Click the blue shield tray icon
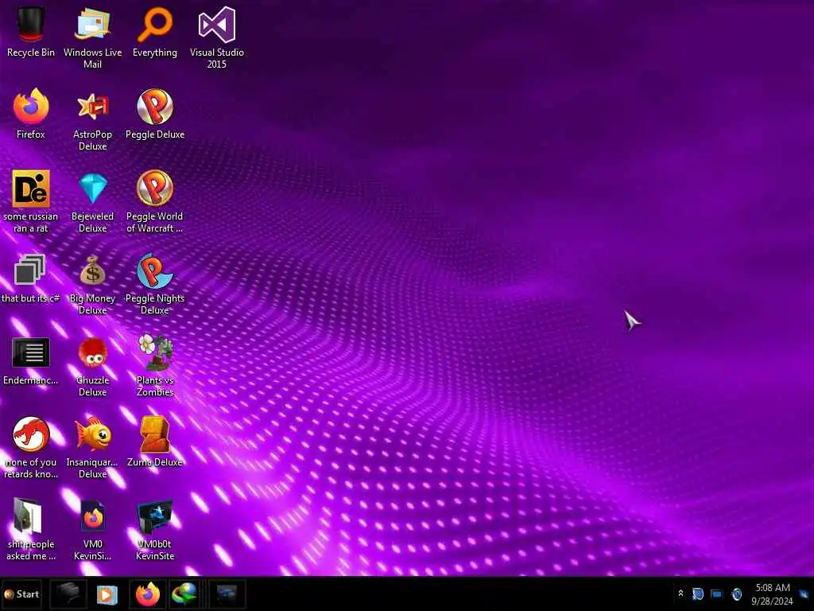Screen dimensions: 814x611 tap(698, 593)
